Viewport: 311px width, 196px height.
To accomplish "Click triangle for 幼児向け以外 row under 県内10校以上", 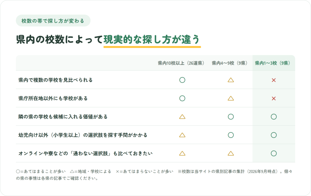I will tap(182, 135).
